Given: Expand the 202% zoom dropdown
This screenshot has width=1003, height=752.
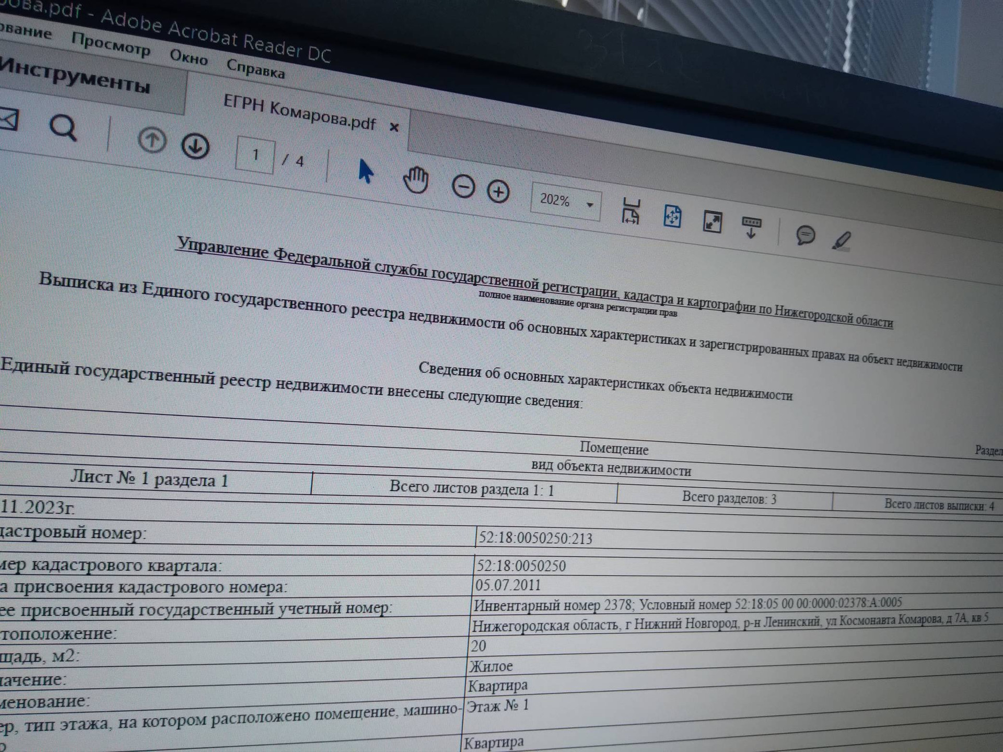Looking at the screenshot, I should tap(590, 205).
